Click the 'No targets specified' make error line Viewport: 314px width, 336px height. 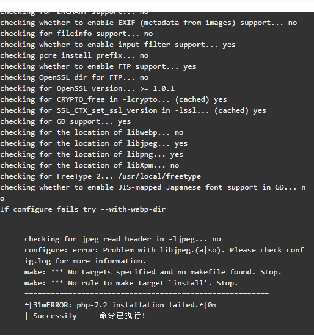point(153,272)
